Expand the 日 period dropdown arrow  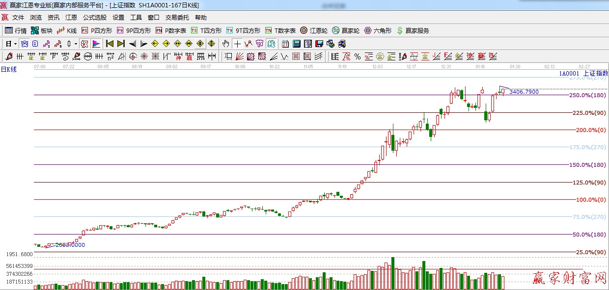point(15,44)
